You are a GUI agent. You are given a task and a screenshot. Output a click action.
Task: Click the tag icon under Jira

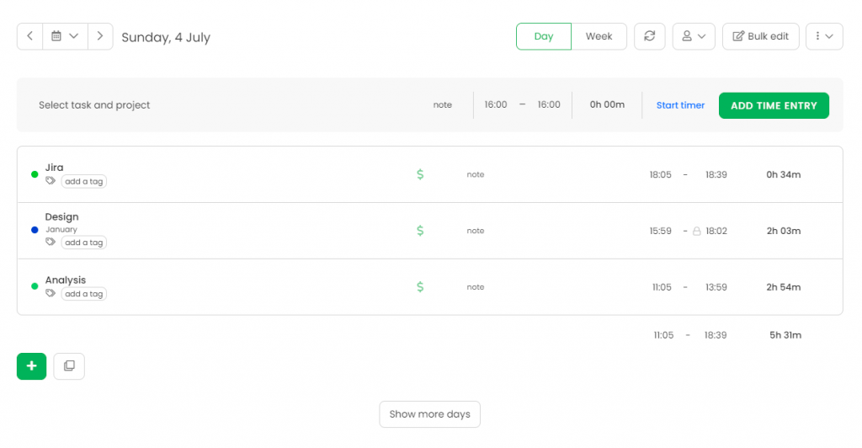tap(51, 181)
